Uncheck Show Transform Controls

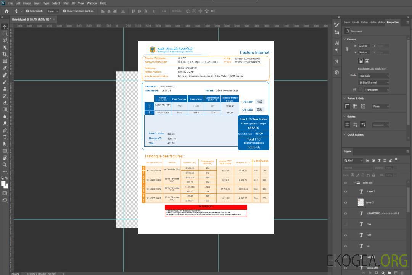point(64,11)
